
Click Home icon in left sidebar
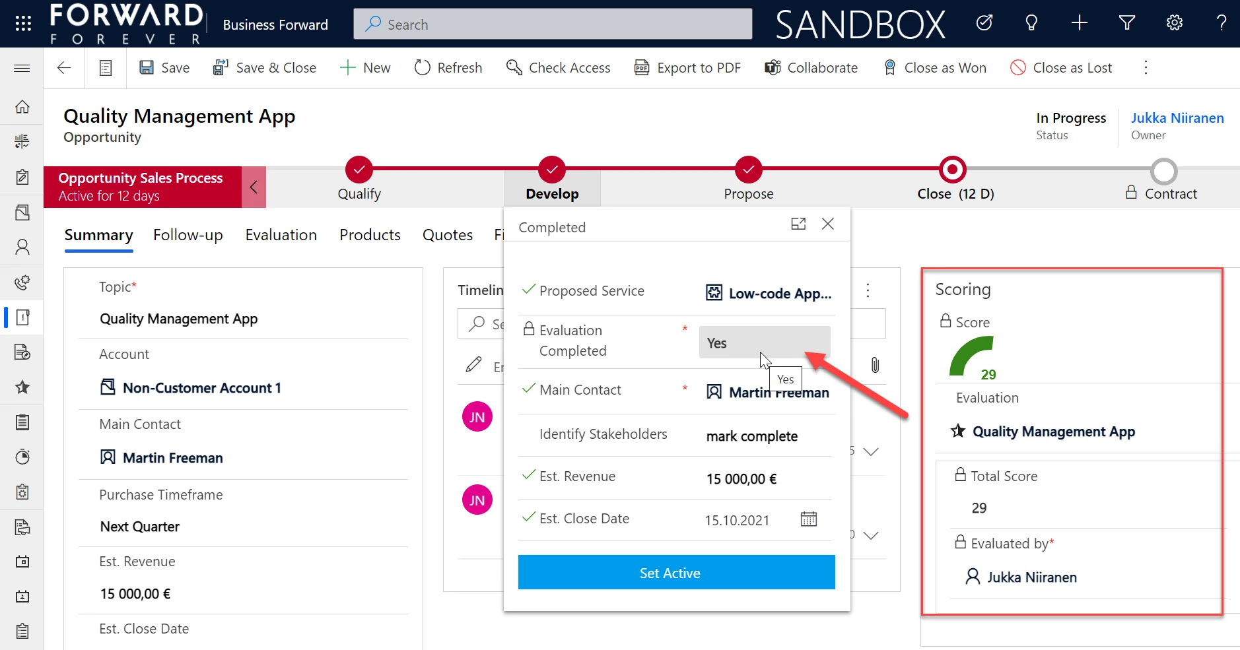22,107
